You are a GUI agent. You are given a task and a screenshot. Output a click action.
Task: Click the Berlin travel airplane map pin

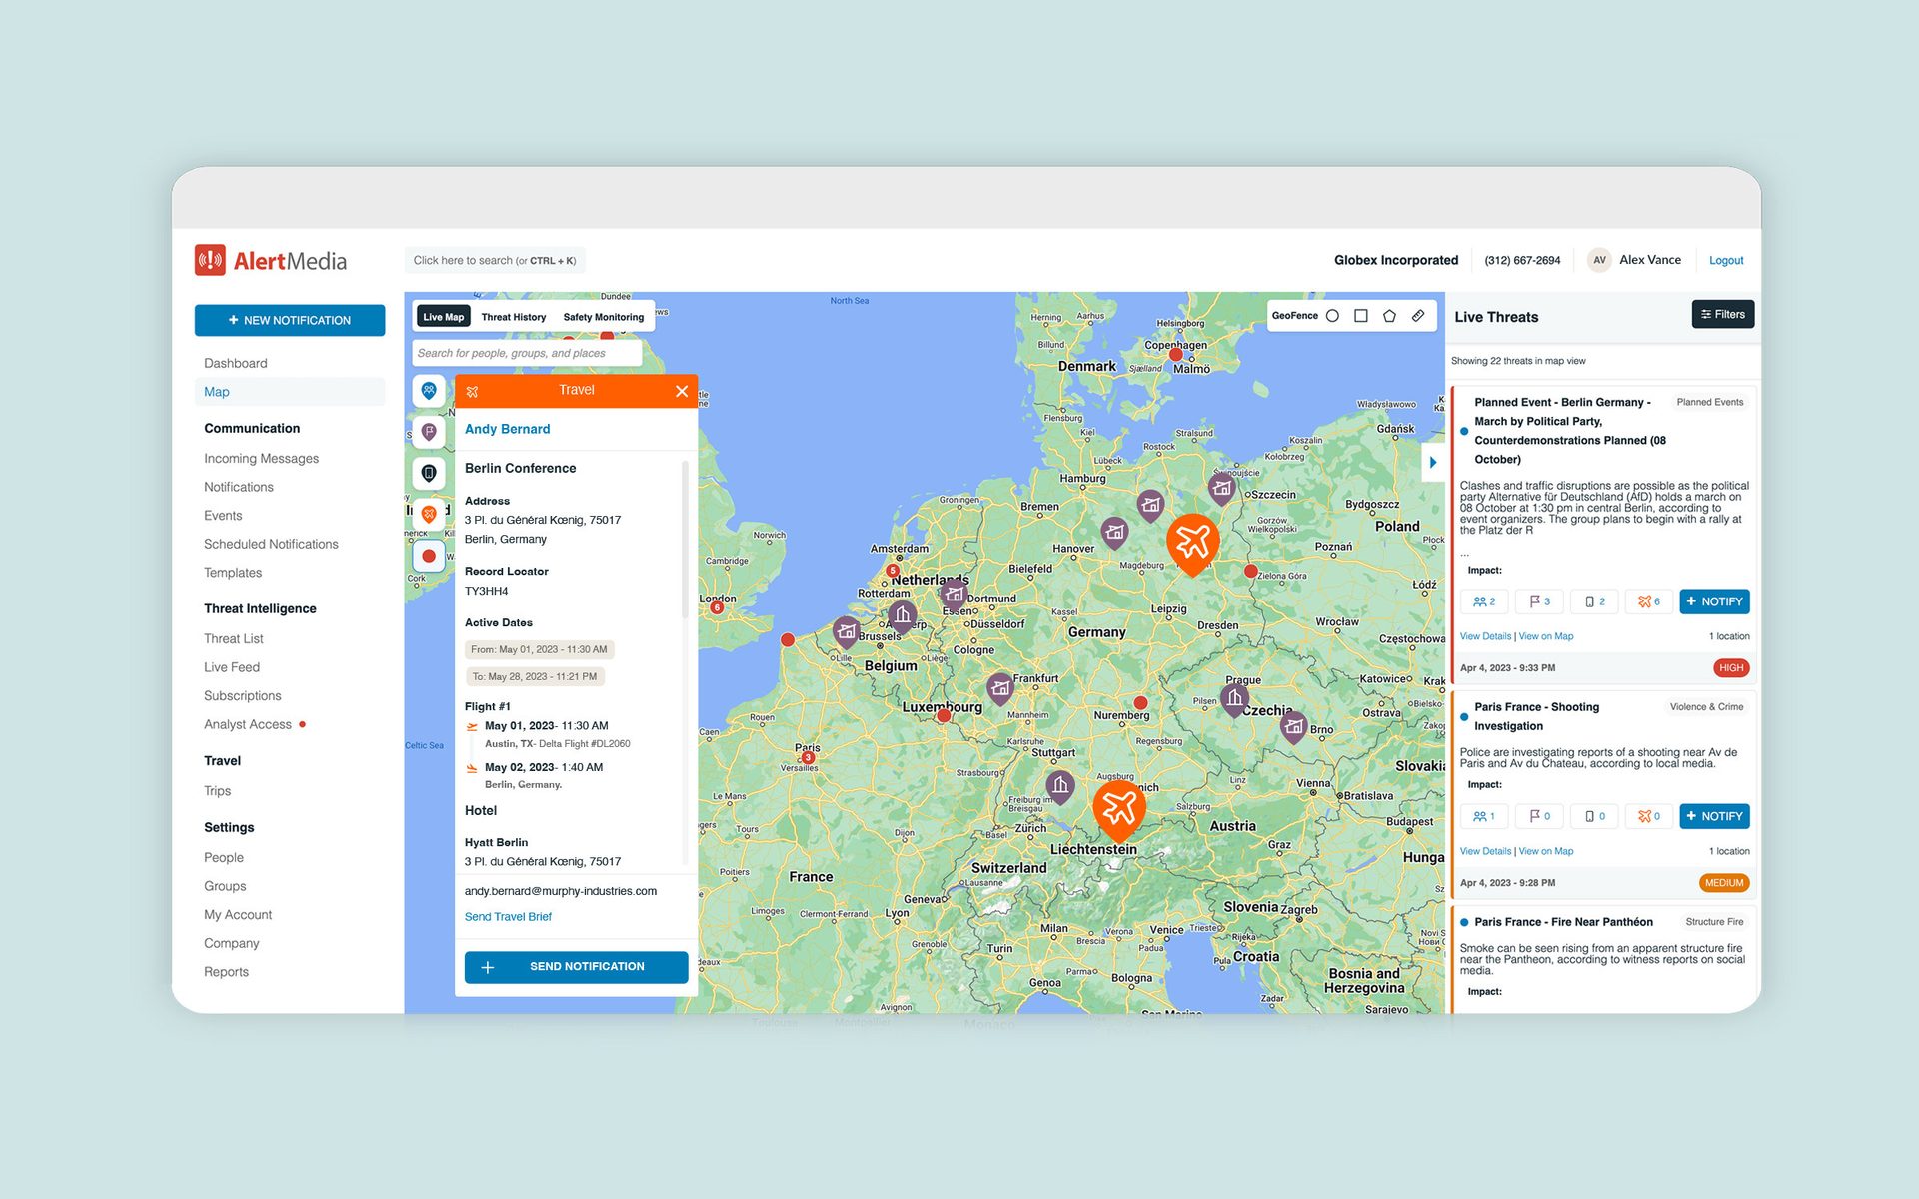(x=1192, y=541)
